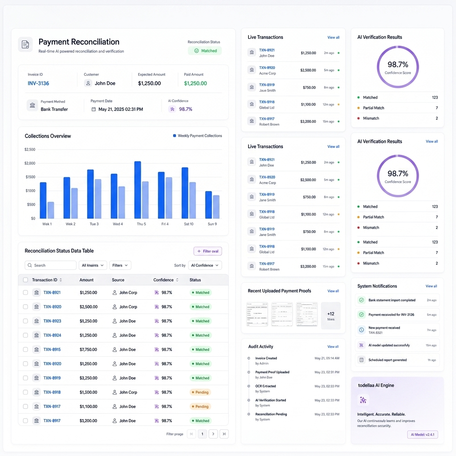The width and height of the screenshot is (456, 456).
Task: Click the bank icon in the TXN-8923 table row
Action: pos(37,321)
